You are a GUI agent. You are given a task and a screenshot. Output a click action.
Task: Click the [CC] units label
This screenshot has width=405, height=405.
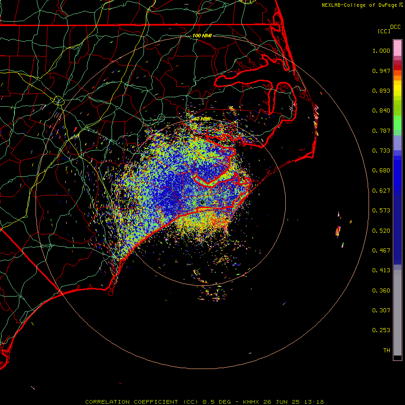[x=384, y=31]
